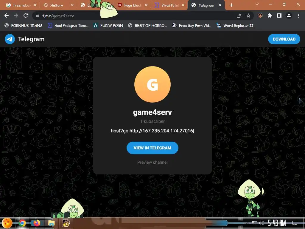Open Chrome three-dot menu
This screenshot has width=305, height=229.
pyautogui.click(x=298, y=16)
